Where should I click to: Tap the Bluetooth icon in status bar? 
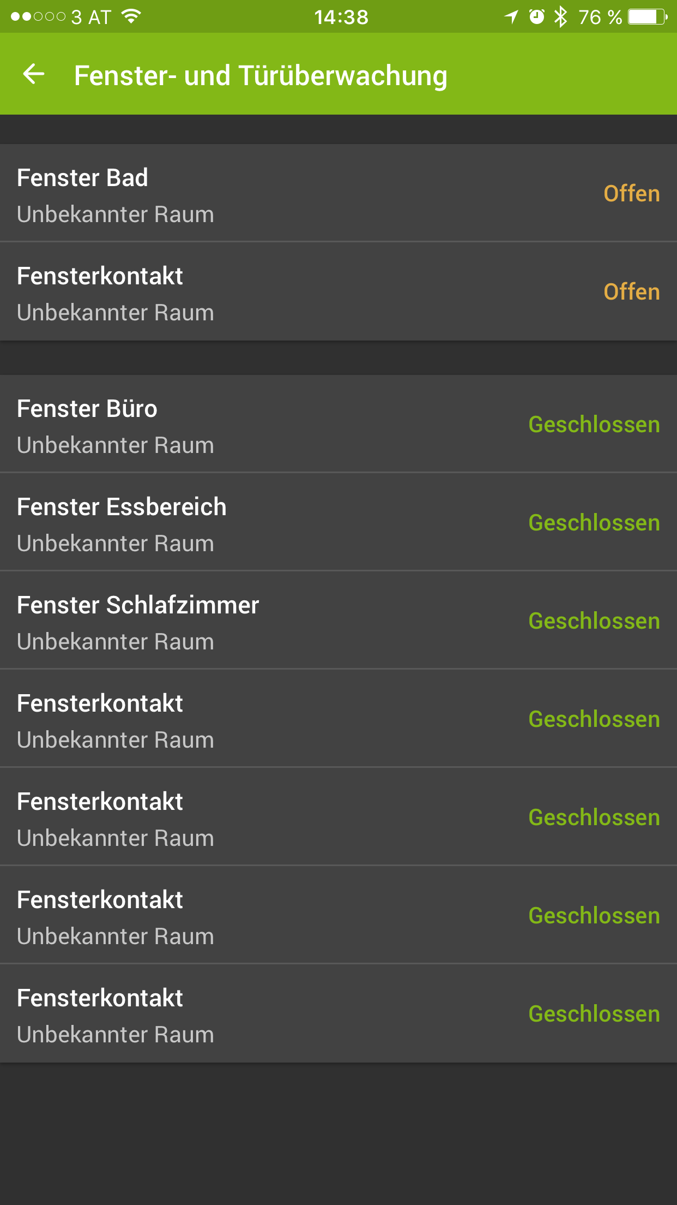click(560, 17)
